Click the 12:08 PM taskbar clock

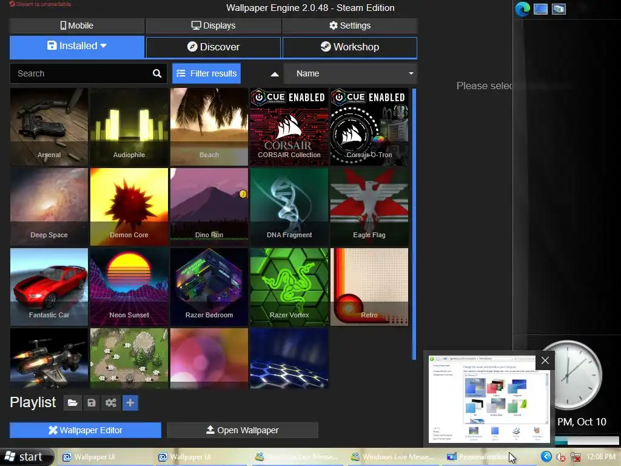point(601,457)
